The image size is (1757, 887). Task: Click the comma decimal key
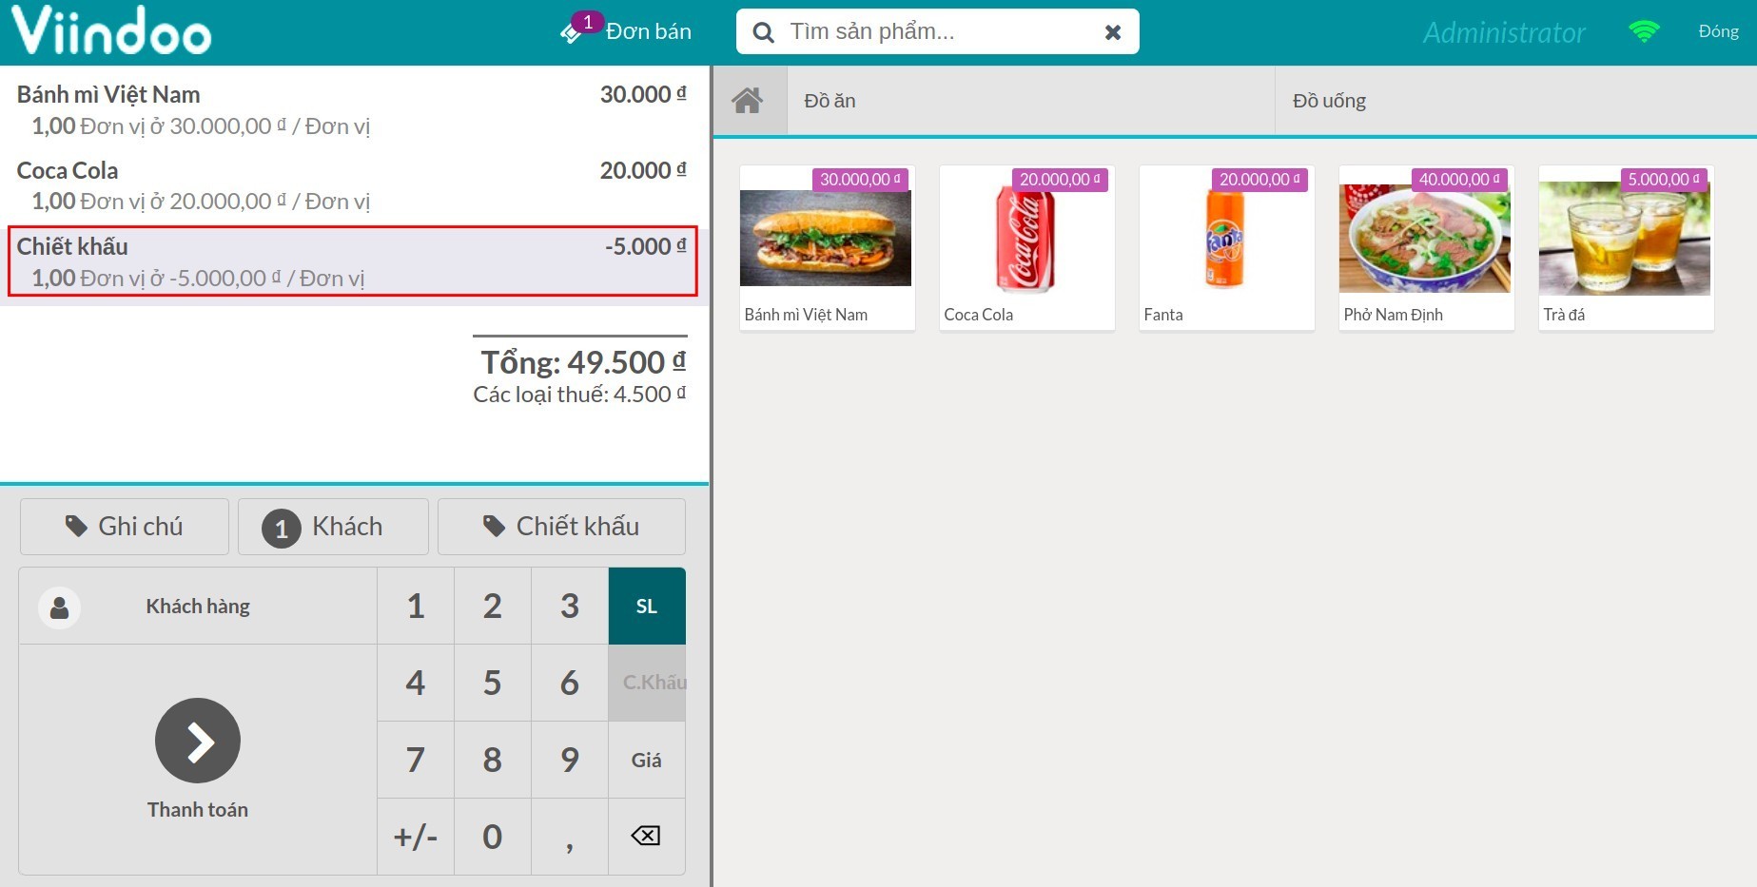570,837
